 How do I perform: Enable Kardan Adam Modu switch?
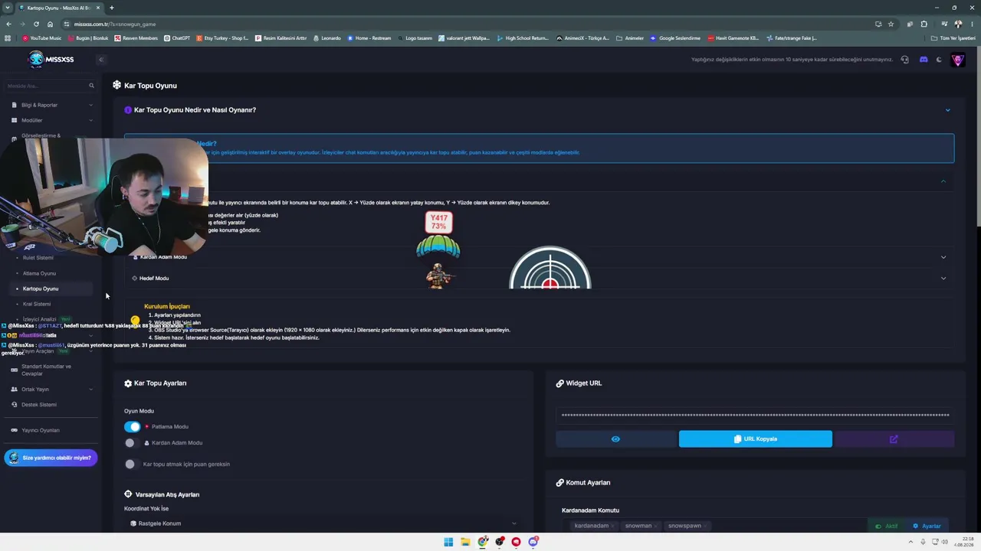[x=133, y=443]
